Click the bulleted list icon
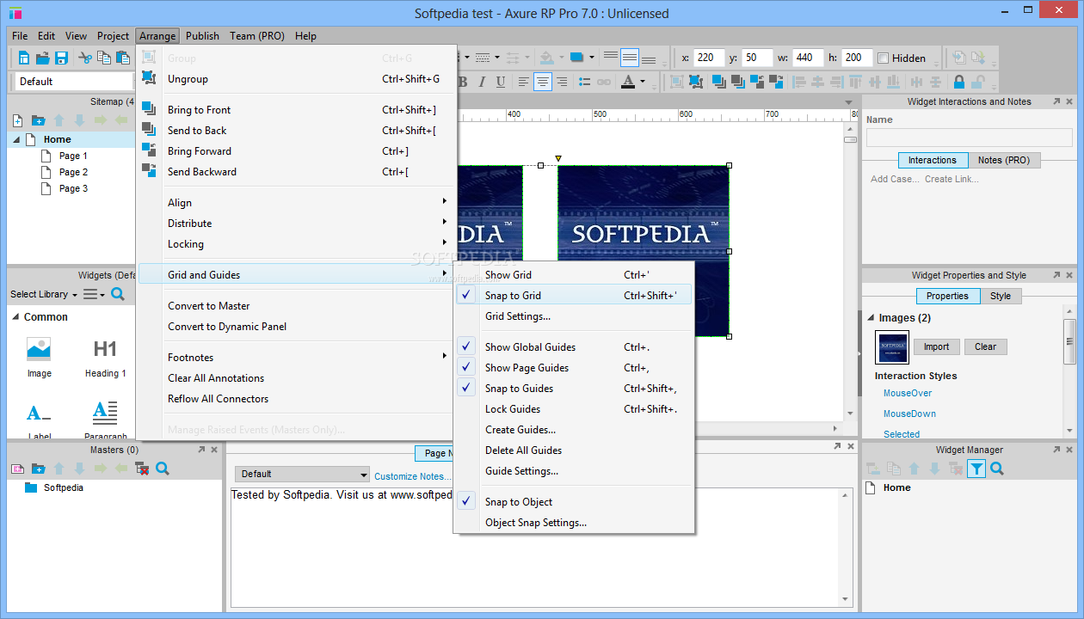The width and height of the screenshot is (1084, 619). tap(585, 82)
